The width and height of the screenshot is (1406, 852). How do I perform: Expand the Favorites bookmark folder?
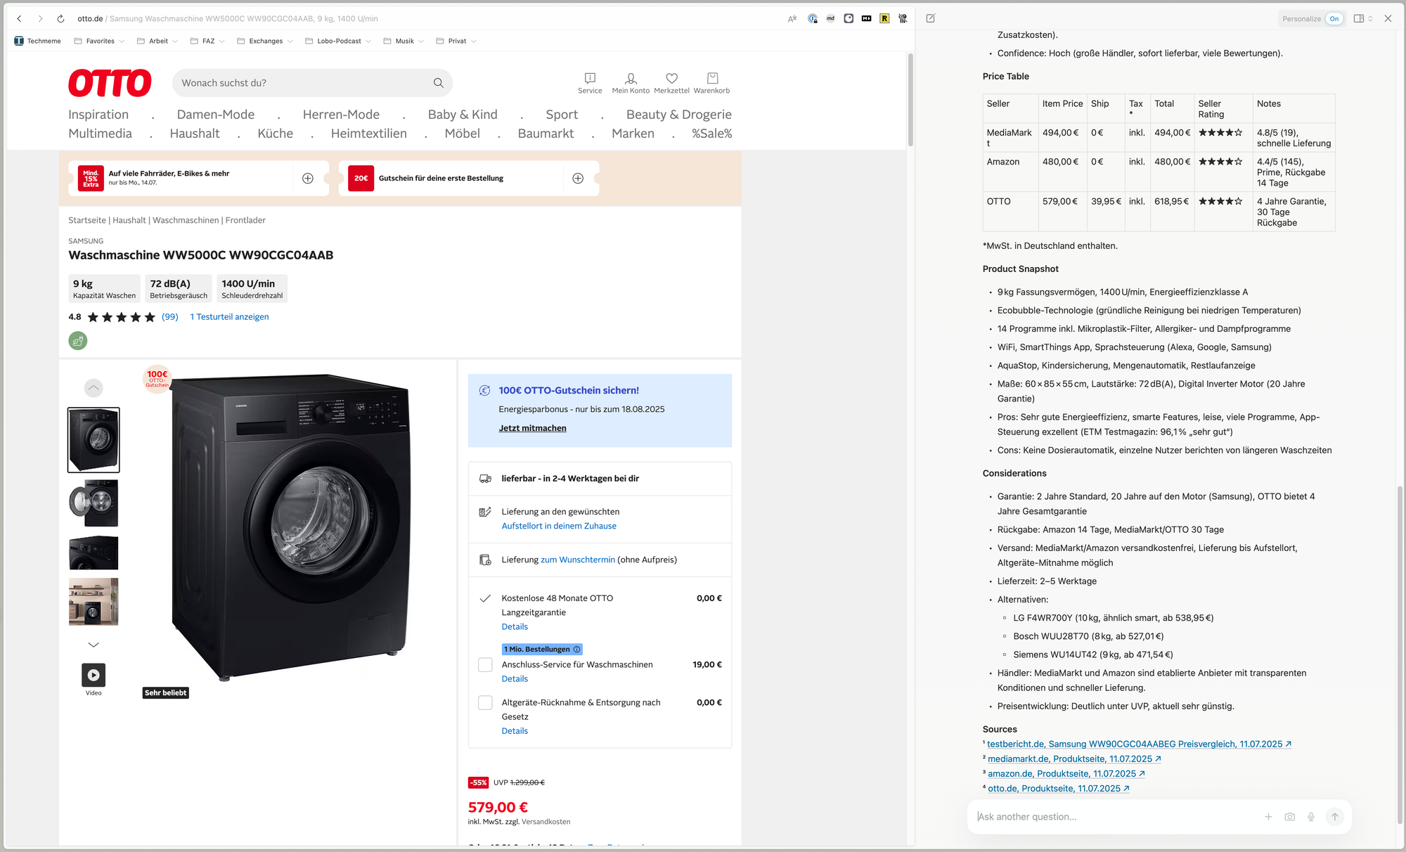point(99,41)
